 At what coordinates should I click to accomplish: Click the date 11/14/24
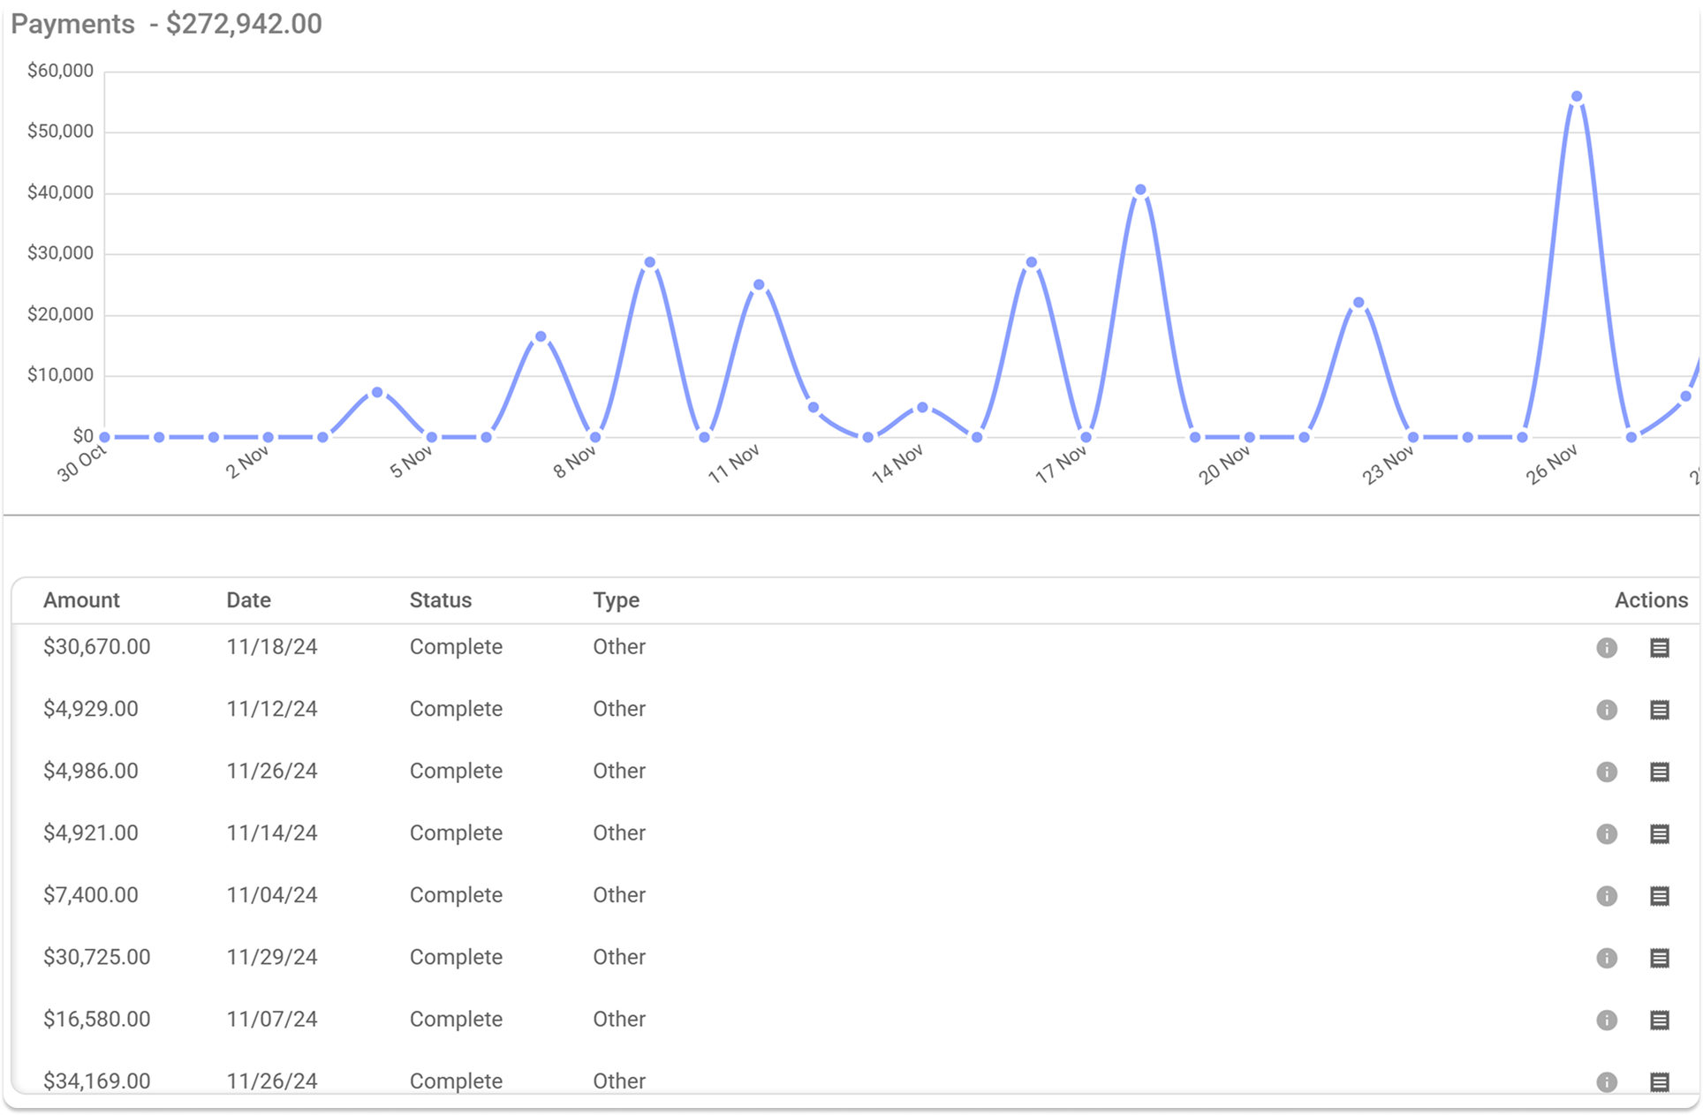tap(272, 833)
